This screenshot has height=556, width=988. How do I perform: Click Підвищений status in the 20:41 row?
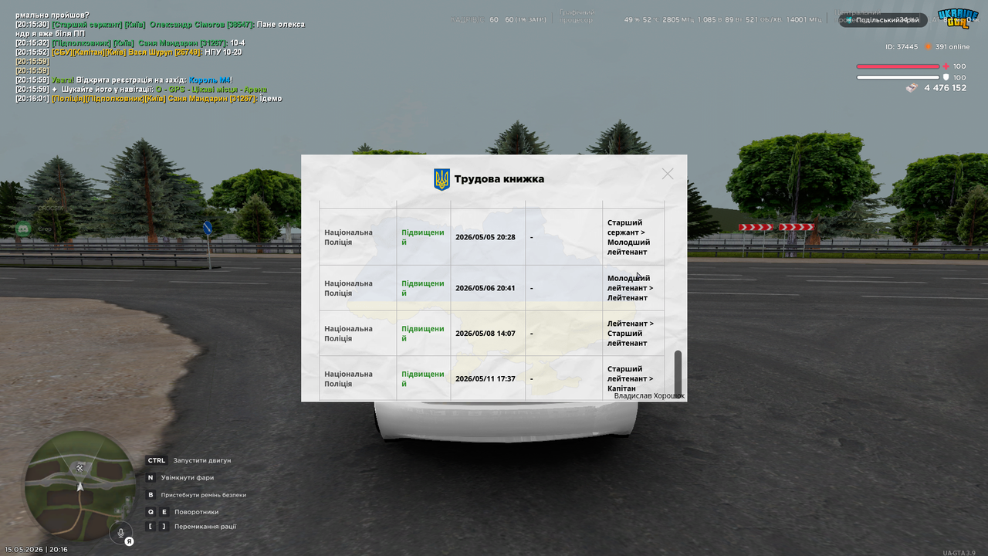tap(423, 288)
